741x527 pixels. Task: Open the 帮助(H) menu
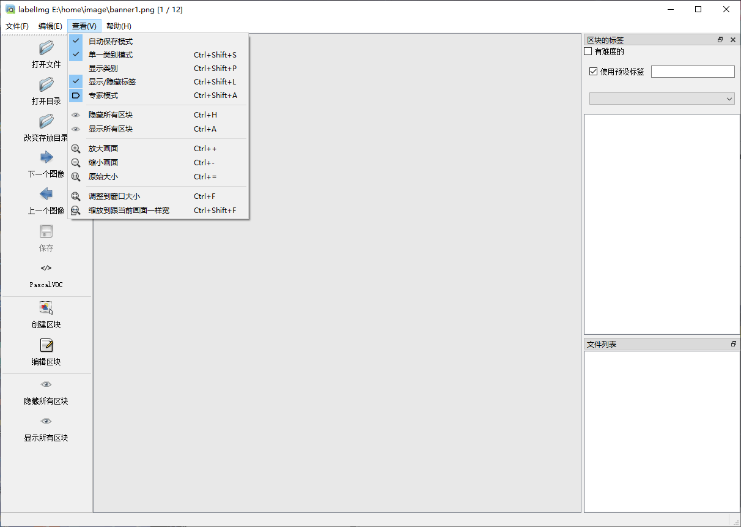point(119,26)
